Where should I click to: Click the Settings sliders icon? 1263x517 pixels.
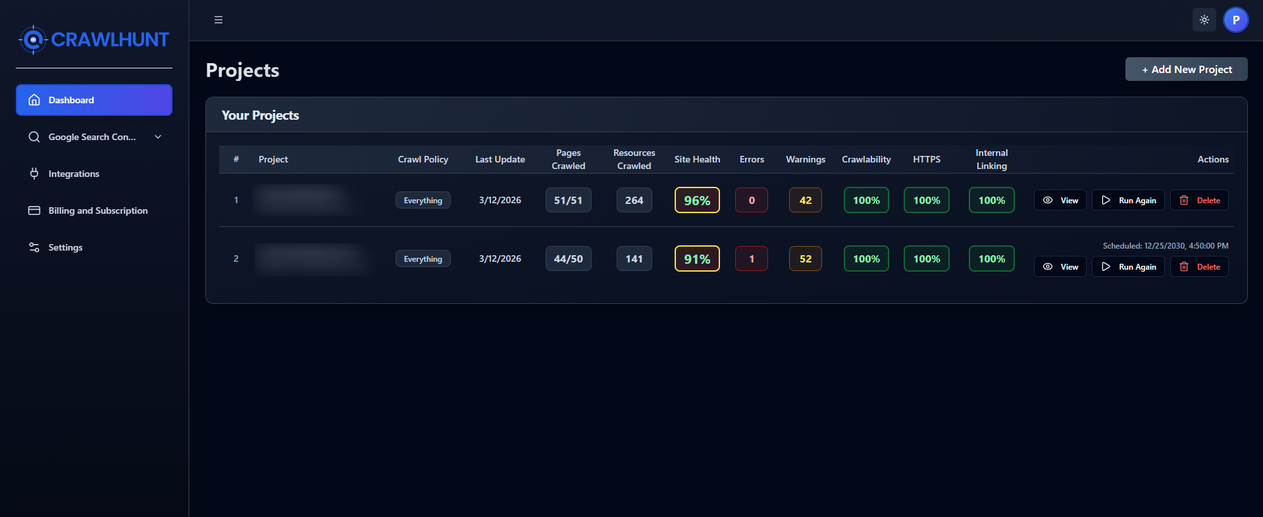(34, 247)
